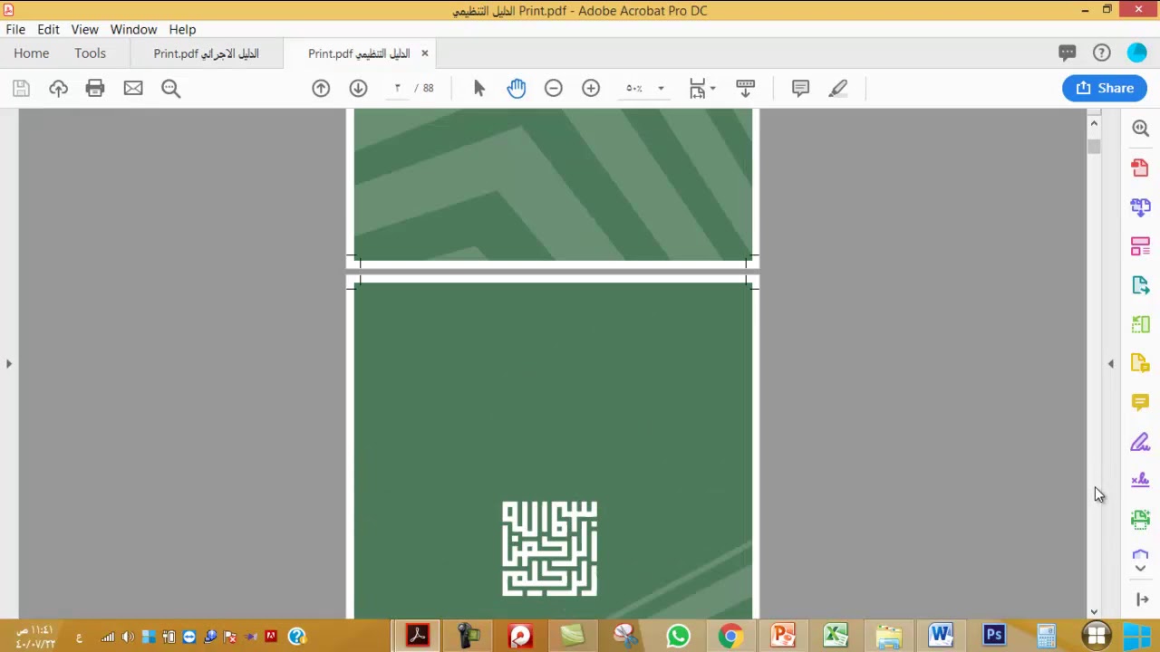
Task: Click the Windows Start button
Action: [x=1137, y=636]
